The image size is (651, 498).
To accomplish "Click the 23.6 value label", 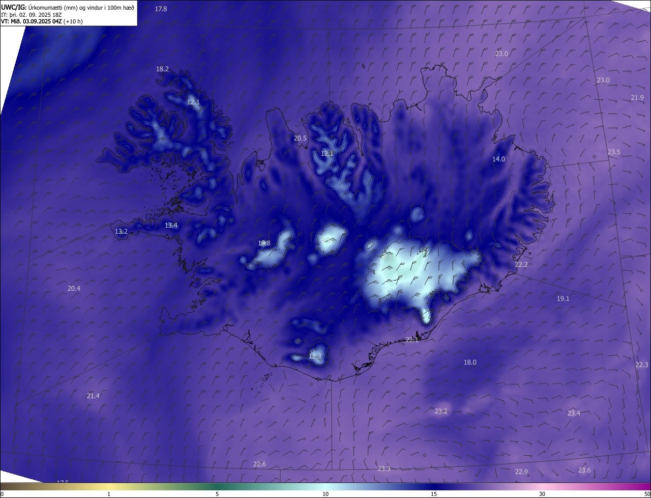I will coord(584,471).
